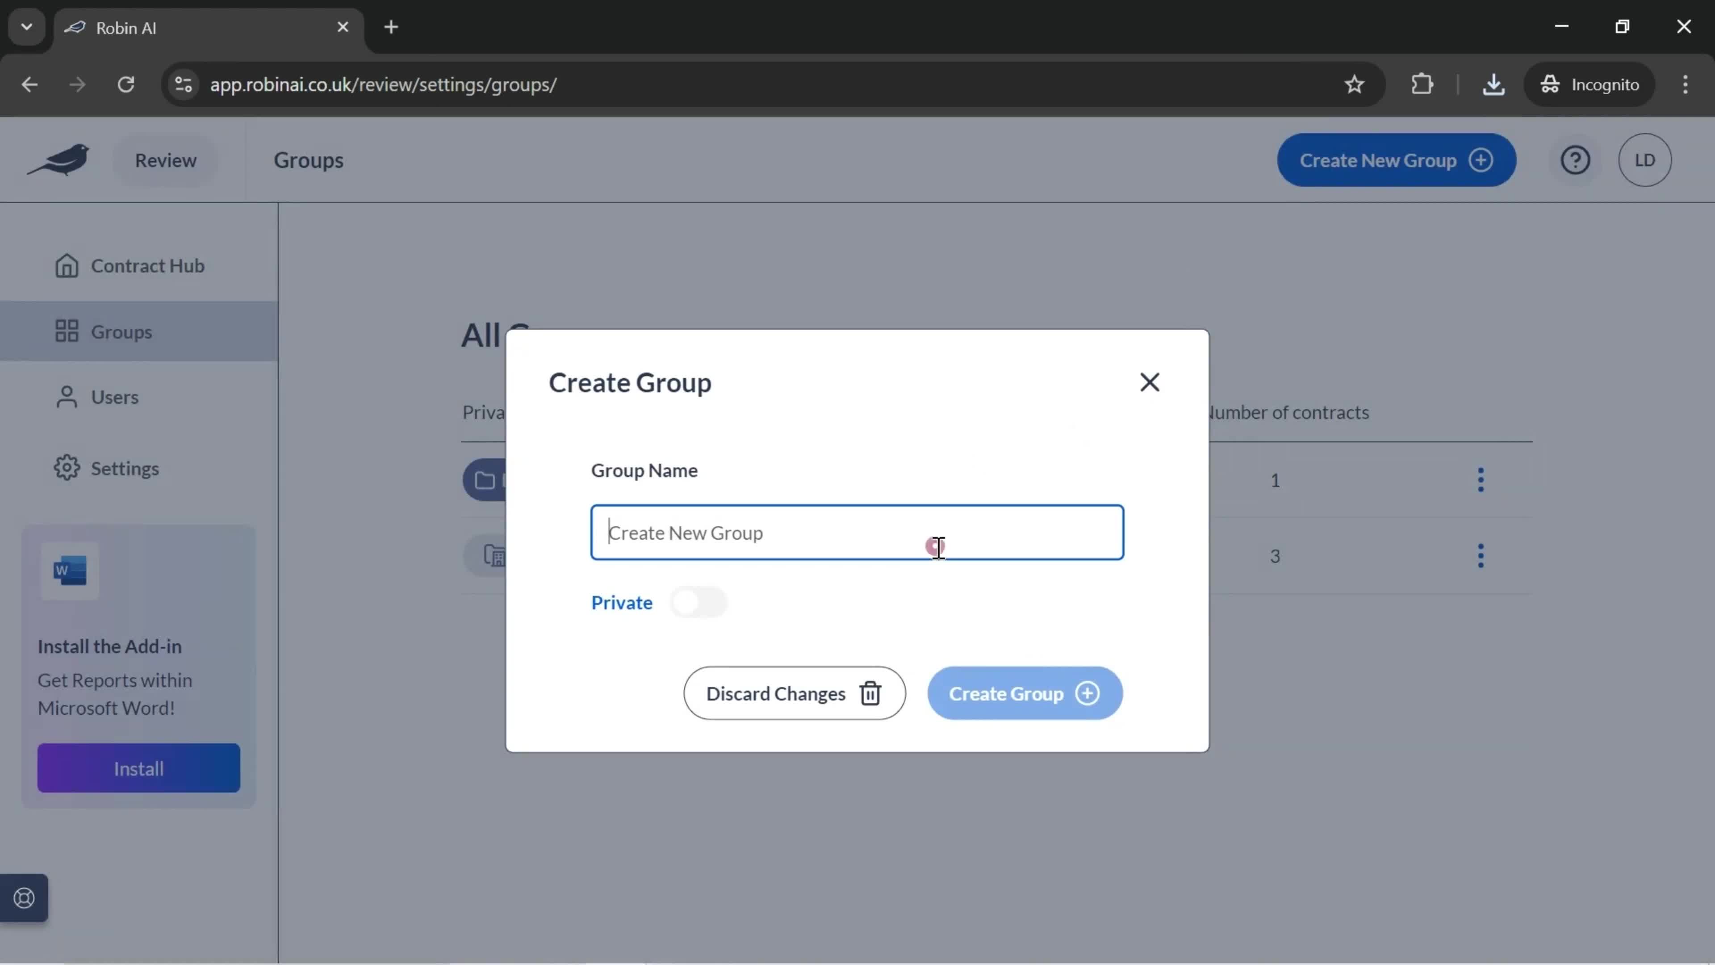
Task: Open browser tab options dropdown
Action: [26, 26]
